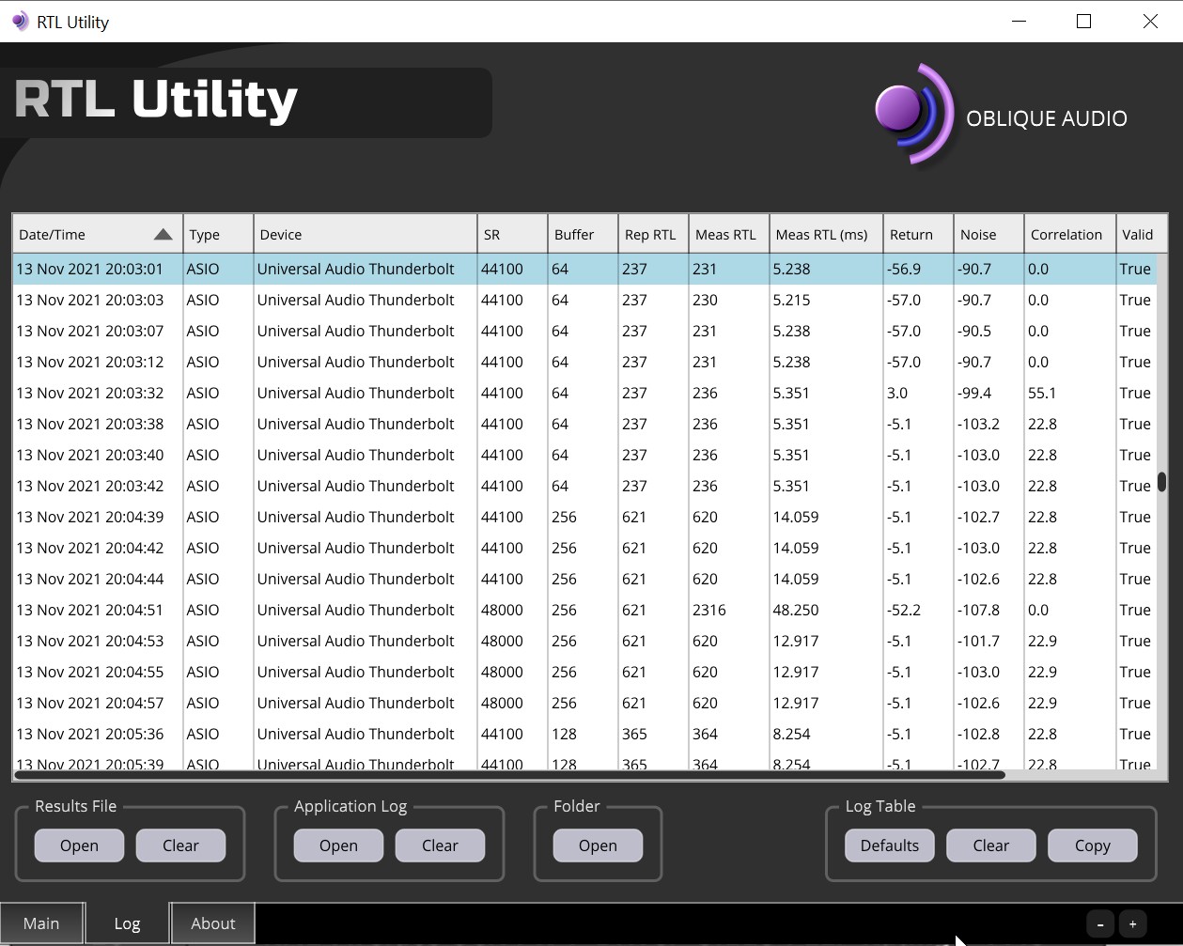Copy the Log Table
1183x946 pixels.
point(1092,845)
